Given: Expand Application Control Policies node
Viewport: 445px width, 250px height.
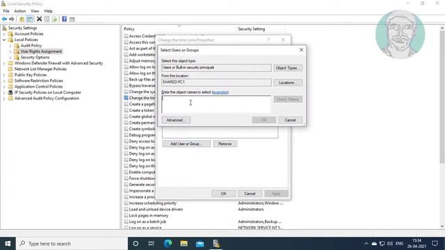Looking at the screenshot, I should pos(4,87).
